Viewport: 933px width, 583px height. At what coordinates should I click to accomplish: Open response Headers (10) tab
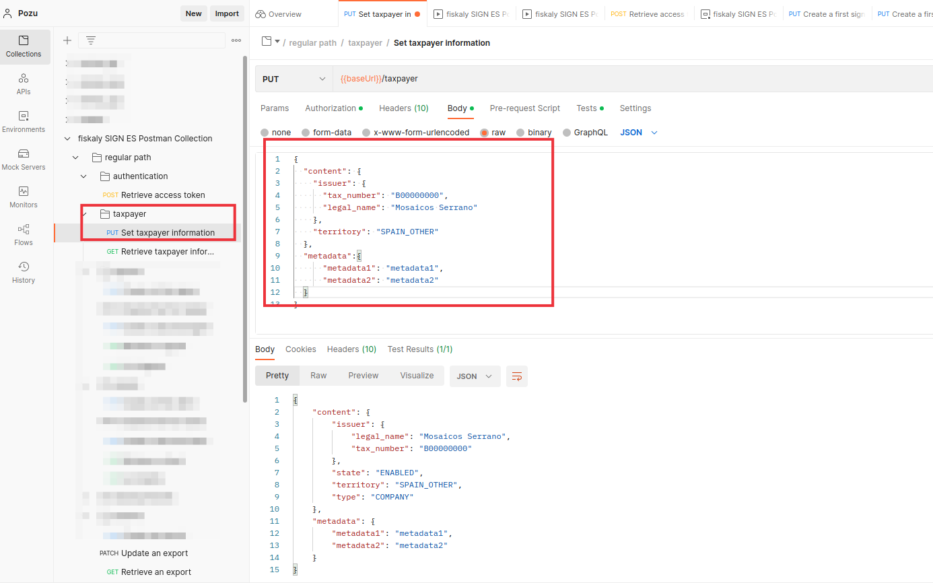351,349
